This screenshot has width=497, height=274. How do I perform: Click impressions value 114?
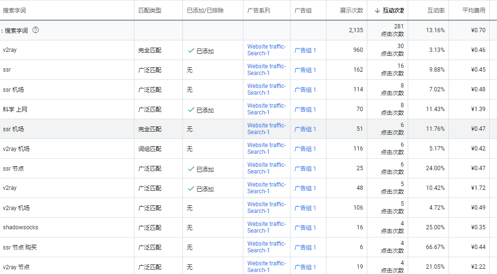[358, 89]
